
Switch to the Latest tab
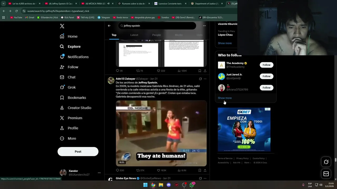point(134,35)
